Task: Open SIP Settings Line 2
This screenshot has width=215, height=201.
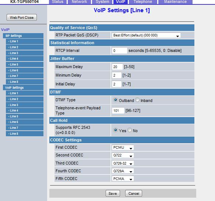Action: (x=25, y=47)
